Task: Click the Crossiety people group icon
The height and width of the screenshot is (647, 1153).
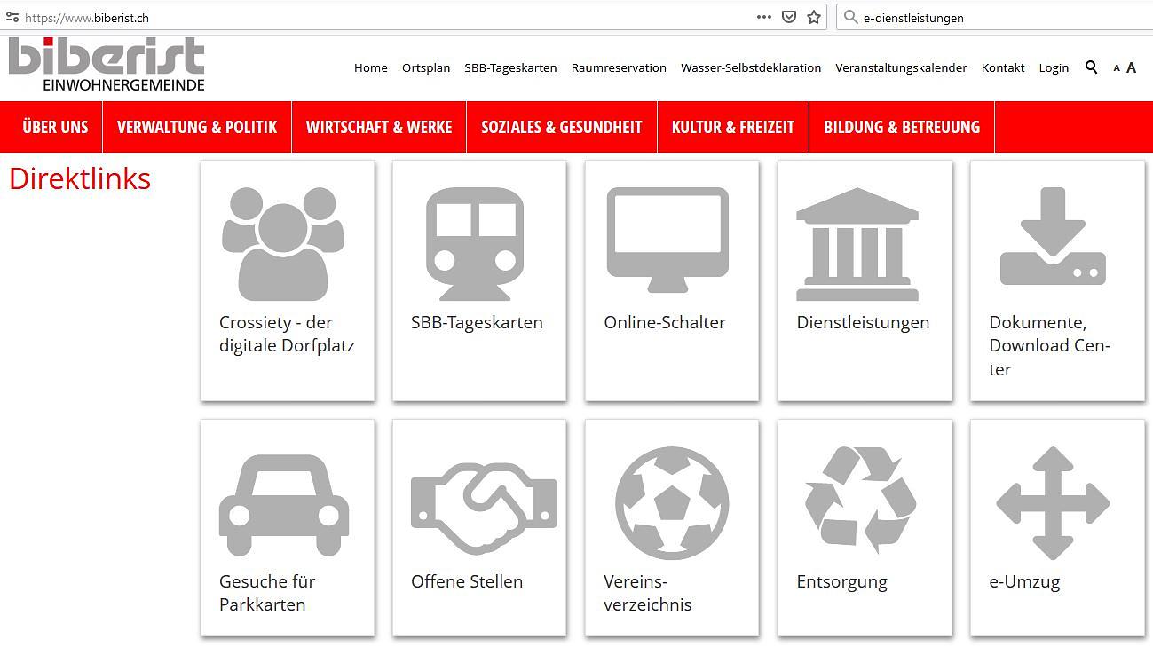Action: [x=283, y=243]
